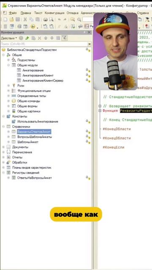Screen dimensions: 152x270
Task: Click the Copy toolbar icon
Action: [x=31, y=19]
